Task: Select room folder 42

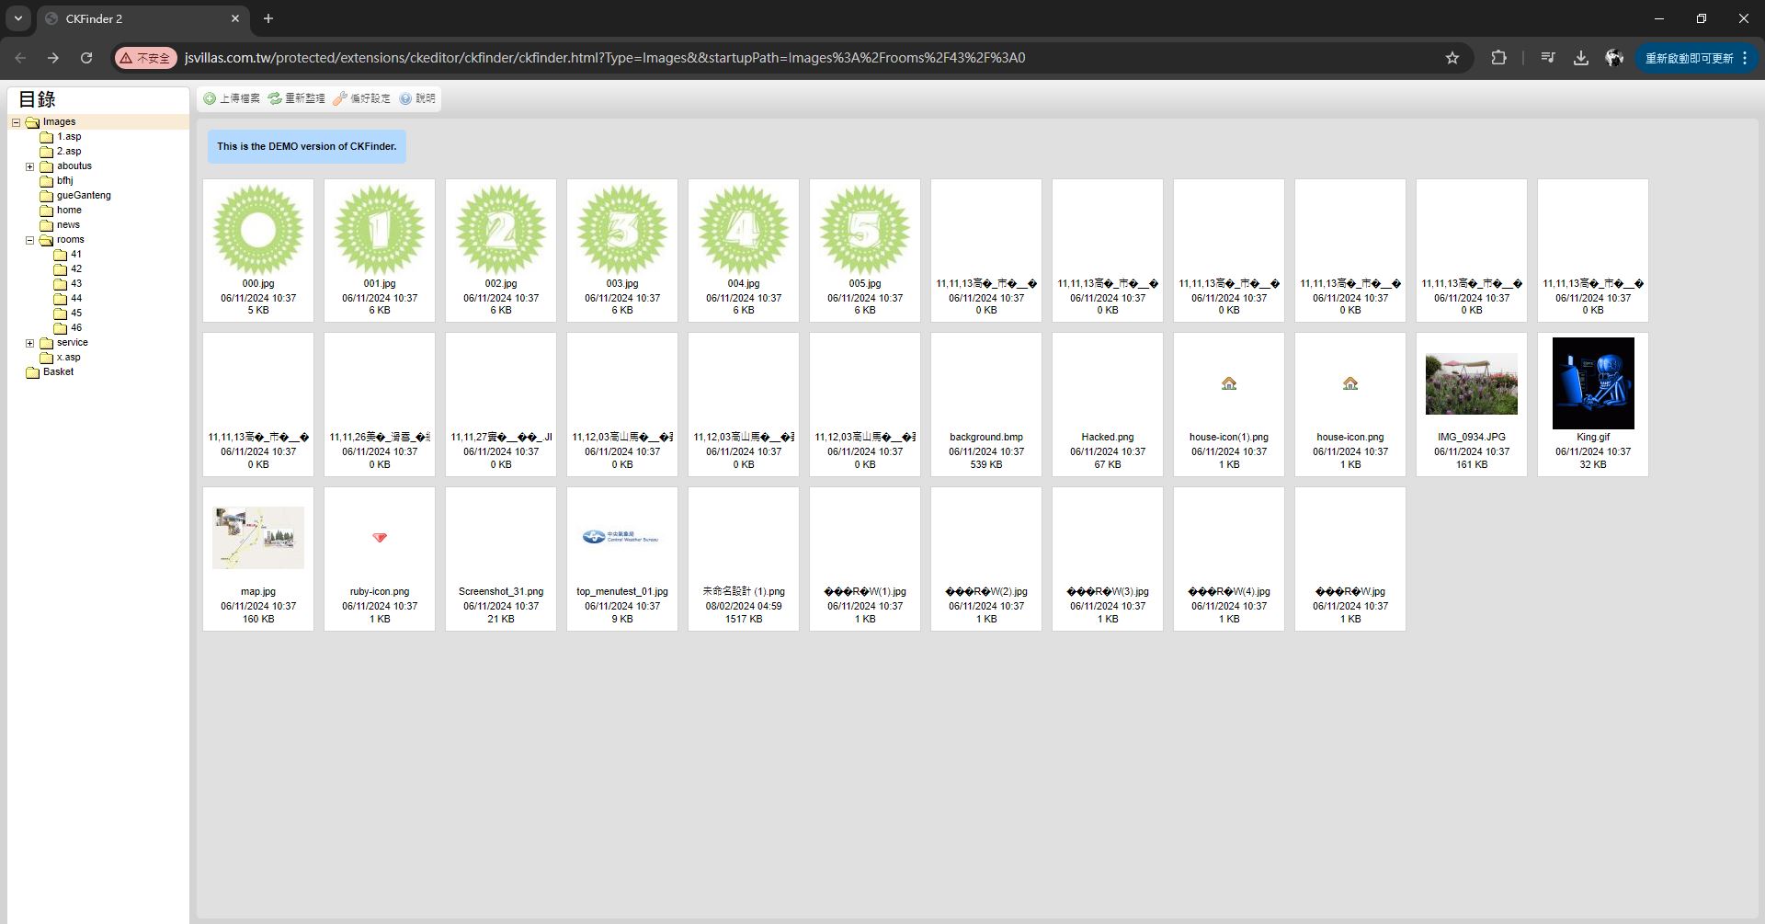Action: tap(76, 269)
